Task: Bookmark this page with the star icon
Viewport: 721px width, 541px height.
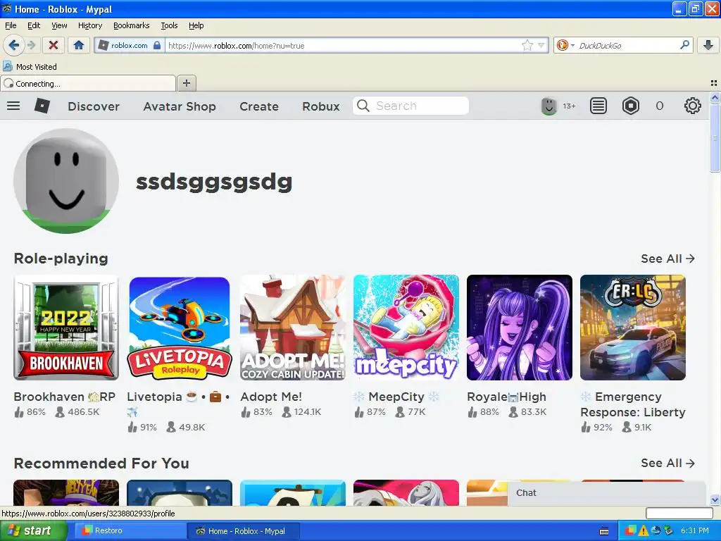Action: point(527,45)
